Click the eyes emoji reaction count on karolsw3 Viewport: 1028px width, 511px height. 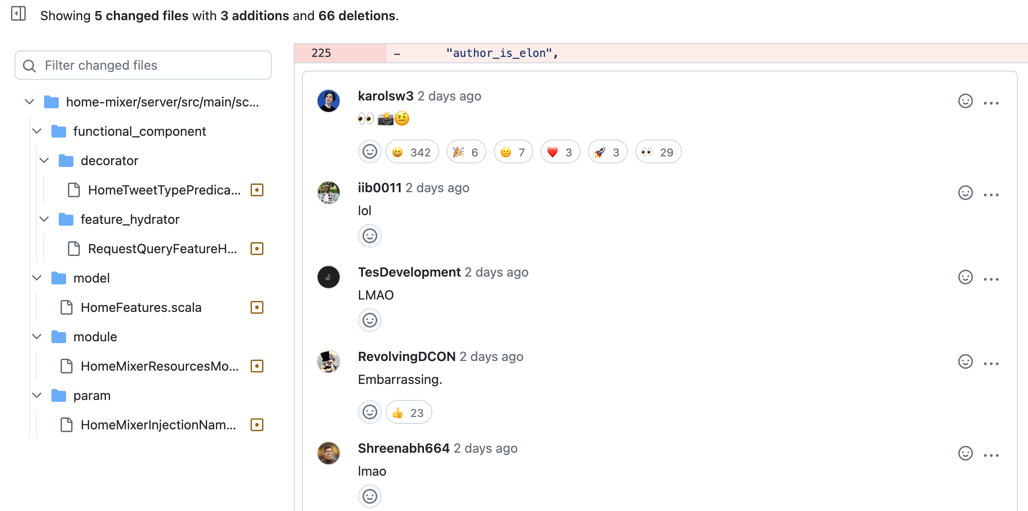[x=656, y=152]
